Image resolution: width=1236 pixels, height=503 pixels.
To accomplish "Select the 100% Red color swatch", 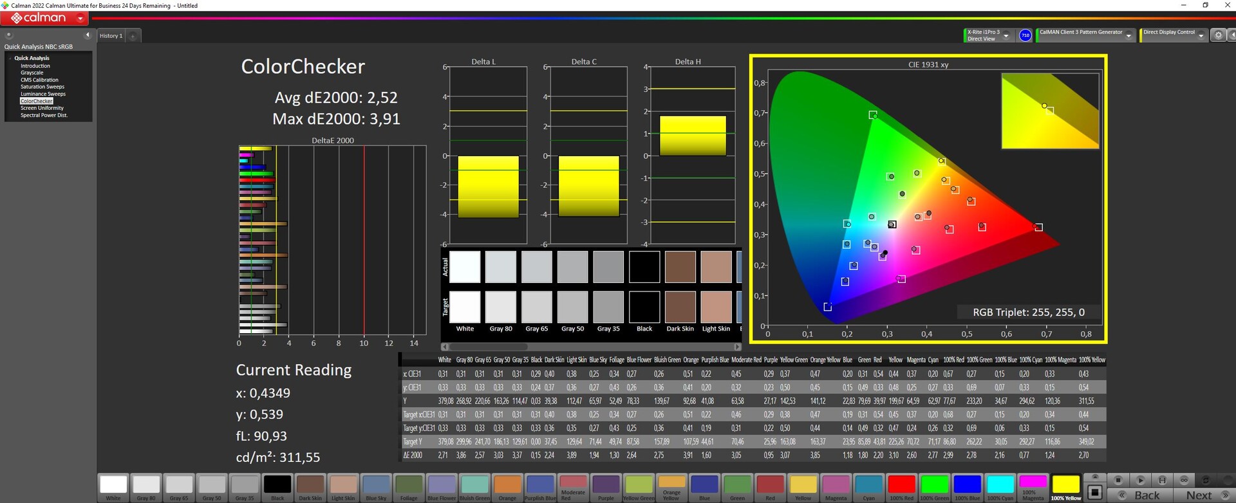I will click(x=901, y=486).
